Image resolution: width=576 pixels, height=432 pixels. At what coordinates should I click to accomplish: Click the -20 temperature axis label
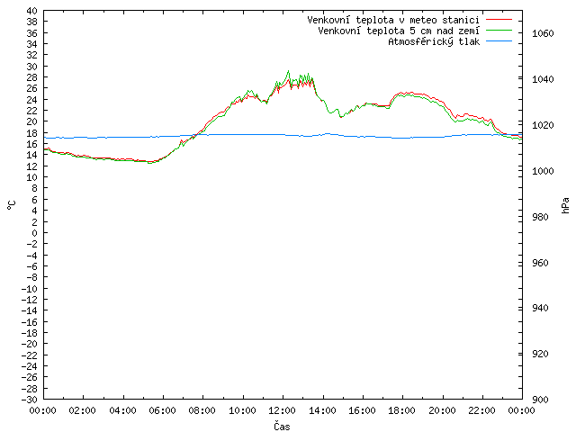point(30,344)
